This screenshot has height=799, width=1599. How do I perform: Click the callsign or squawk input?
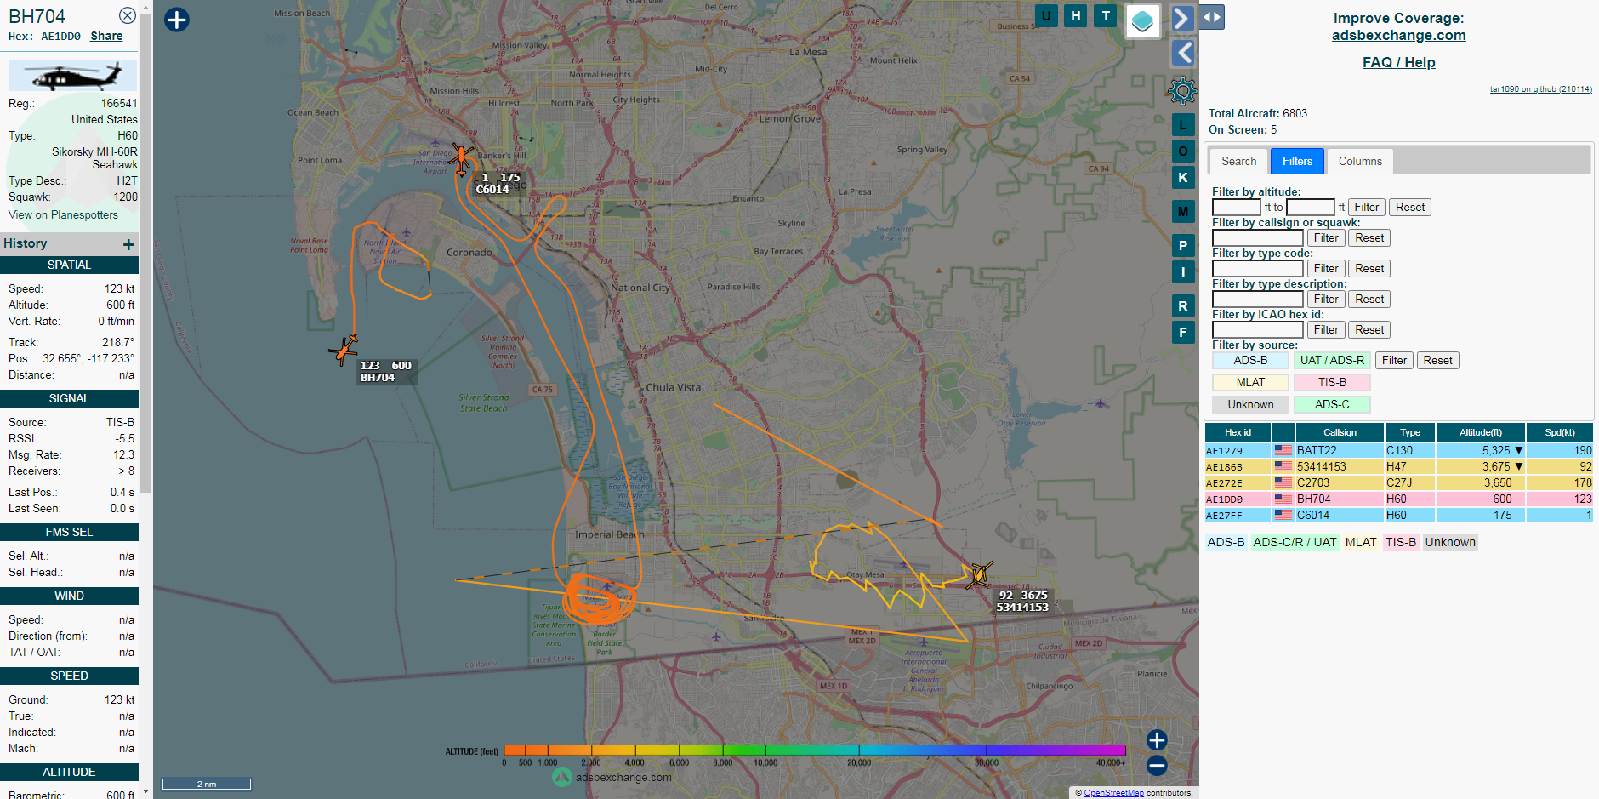pos(1258,238)
